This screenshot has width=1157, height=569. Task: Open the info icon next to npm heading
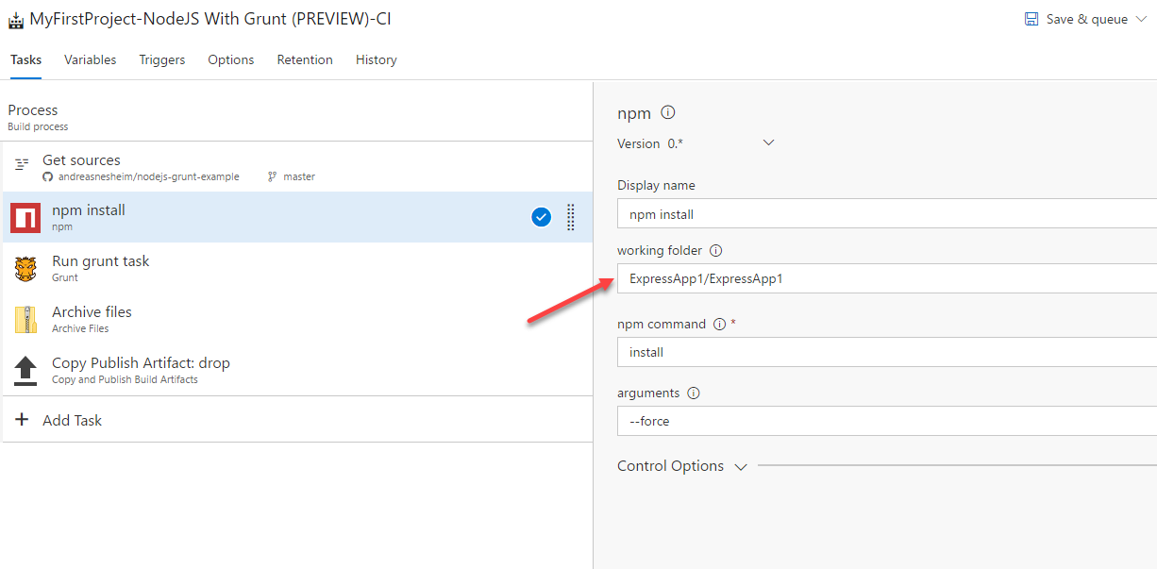[x=668, y=112]
